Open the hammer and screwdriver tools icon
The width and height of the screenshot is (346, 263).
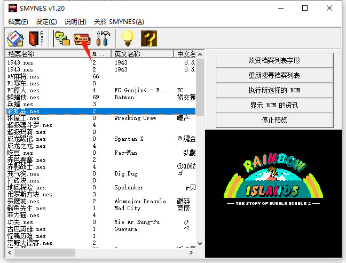pos(103,38)
